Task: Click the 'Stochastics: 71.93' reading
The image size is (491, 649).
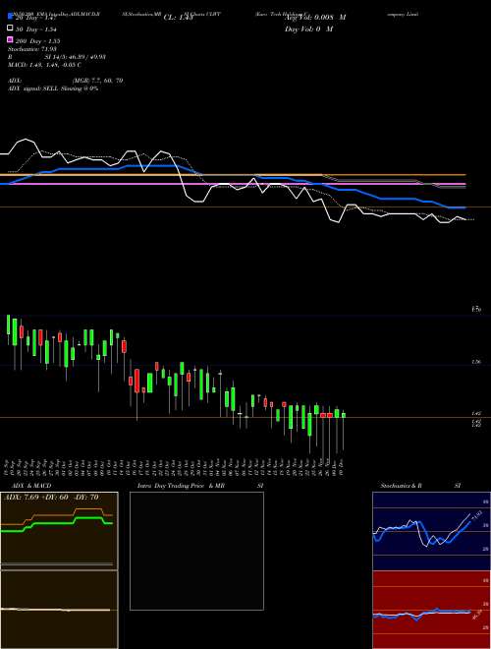Action: click(x=31, y=49)
